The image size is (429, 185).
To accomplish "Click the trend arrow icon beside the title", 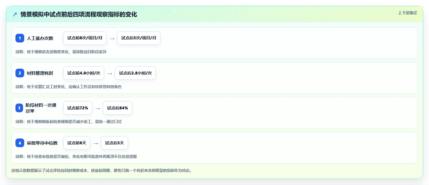I will pyautogui.click(x=15, y=14).
